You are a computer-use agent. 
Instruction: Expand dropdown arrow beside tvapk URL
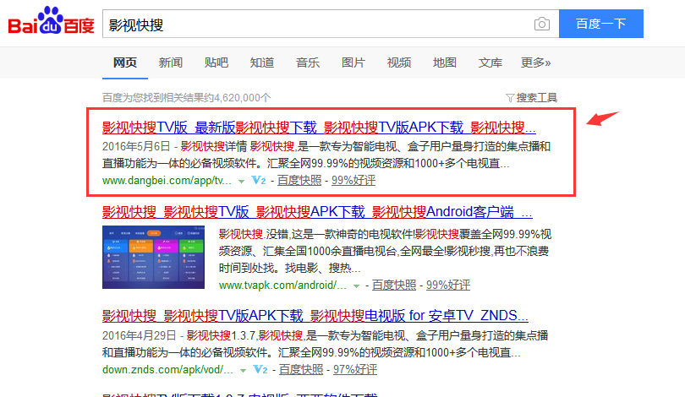357,286
